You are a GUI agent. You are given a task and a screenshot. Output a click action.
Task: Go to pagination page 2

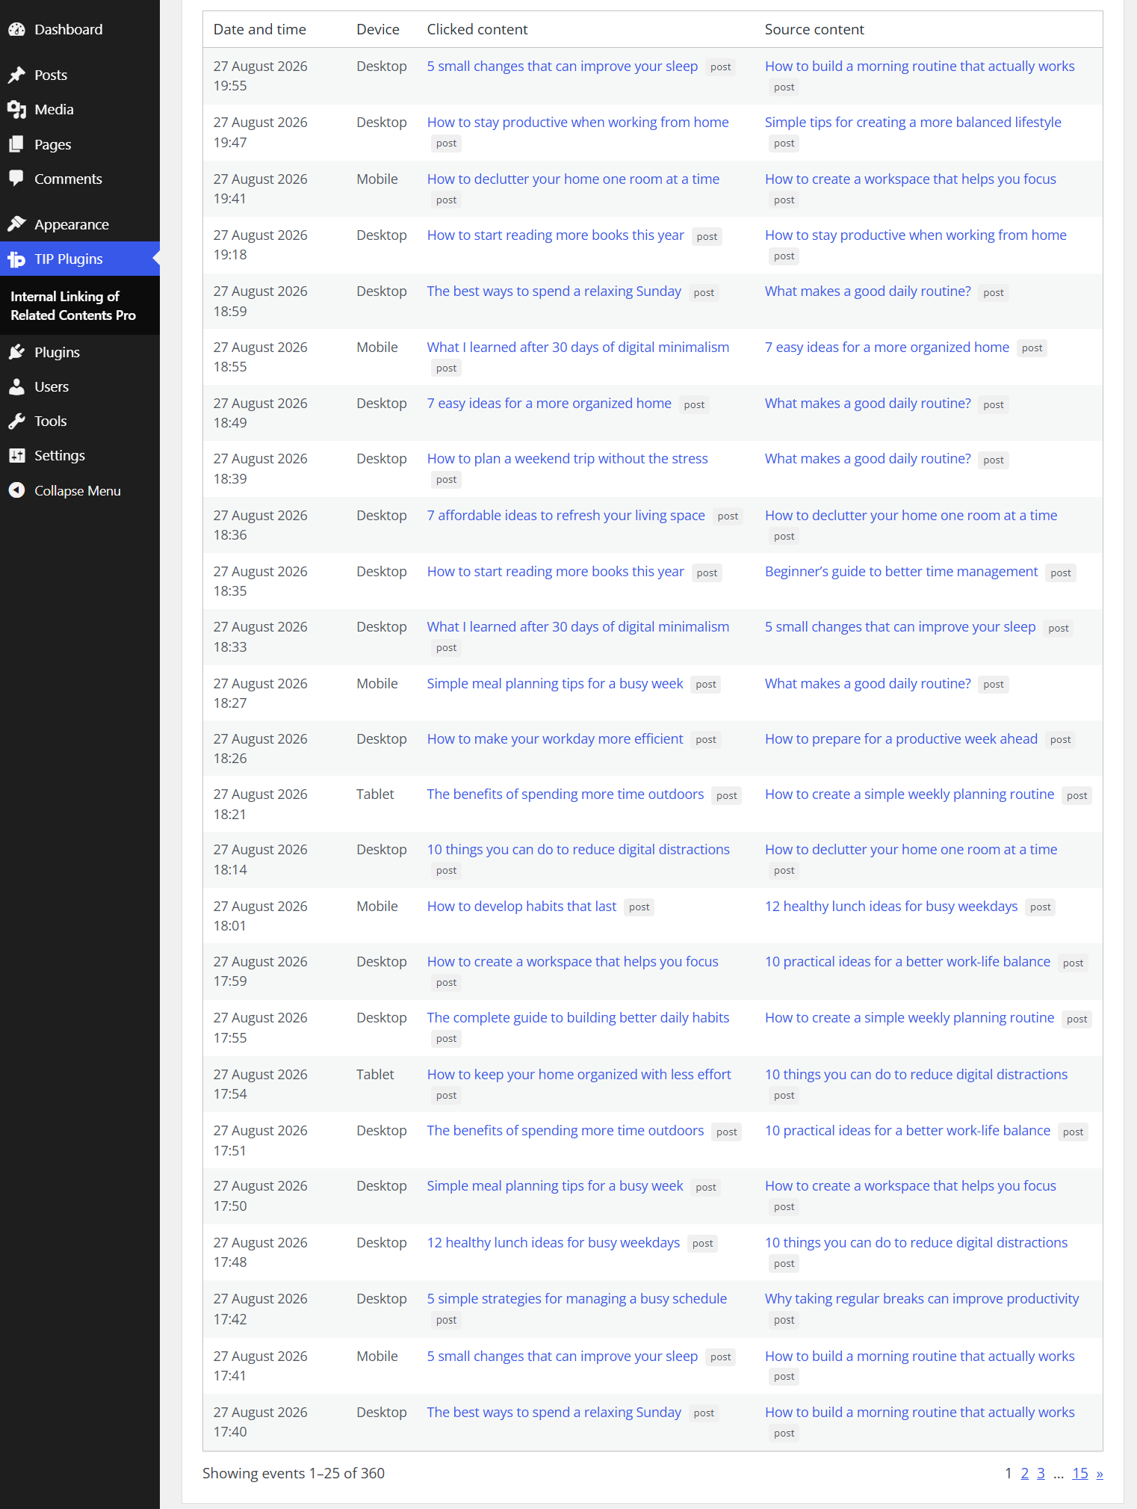coord(1024,1473)
